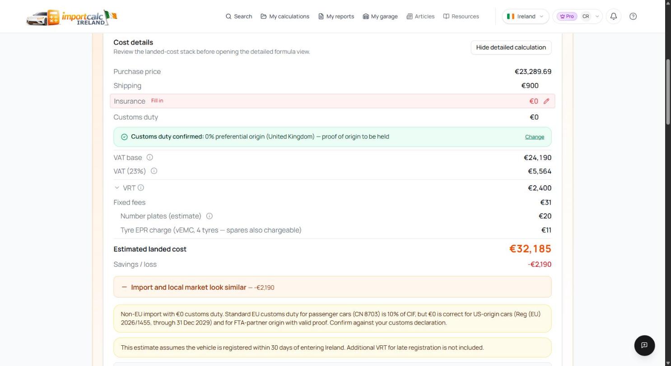671x366 pixels.
Task: Click the Fixed fees €31 value
Action: [545, 202]
